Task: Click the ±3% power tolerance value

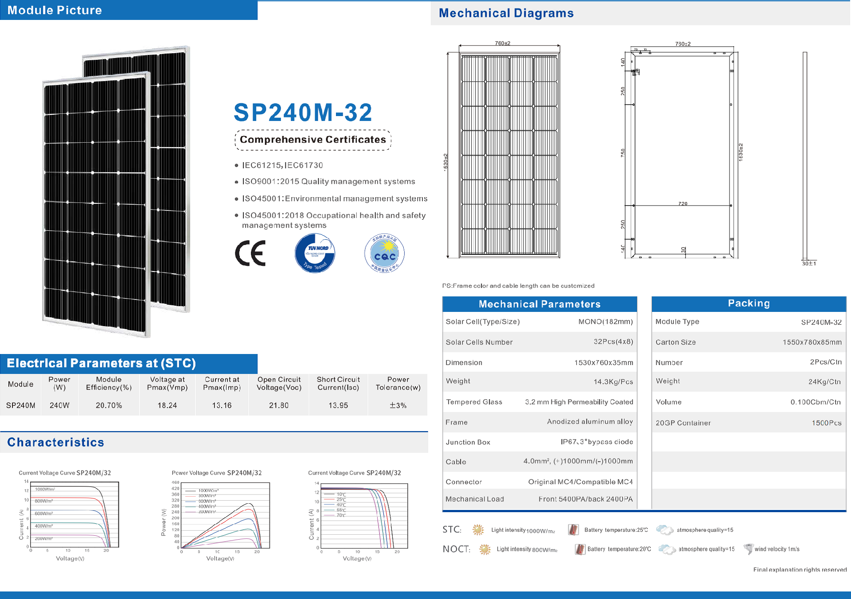Action: [x=398, y=405]
